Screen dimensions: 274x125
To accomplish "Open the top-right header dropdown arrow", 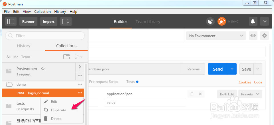I will [x=265, y=21].
